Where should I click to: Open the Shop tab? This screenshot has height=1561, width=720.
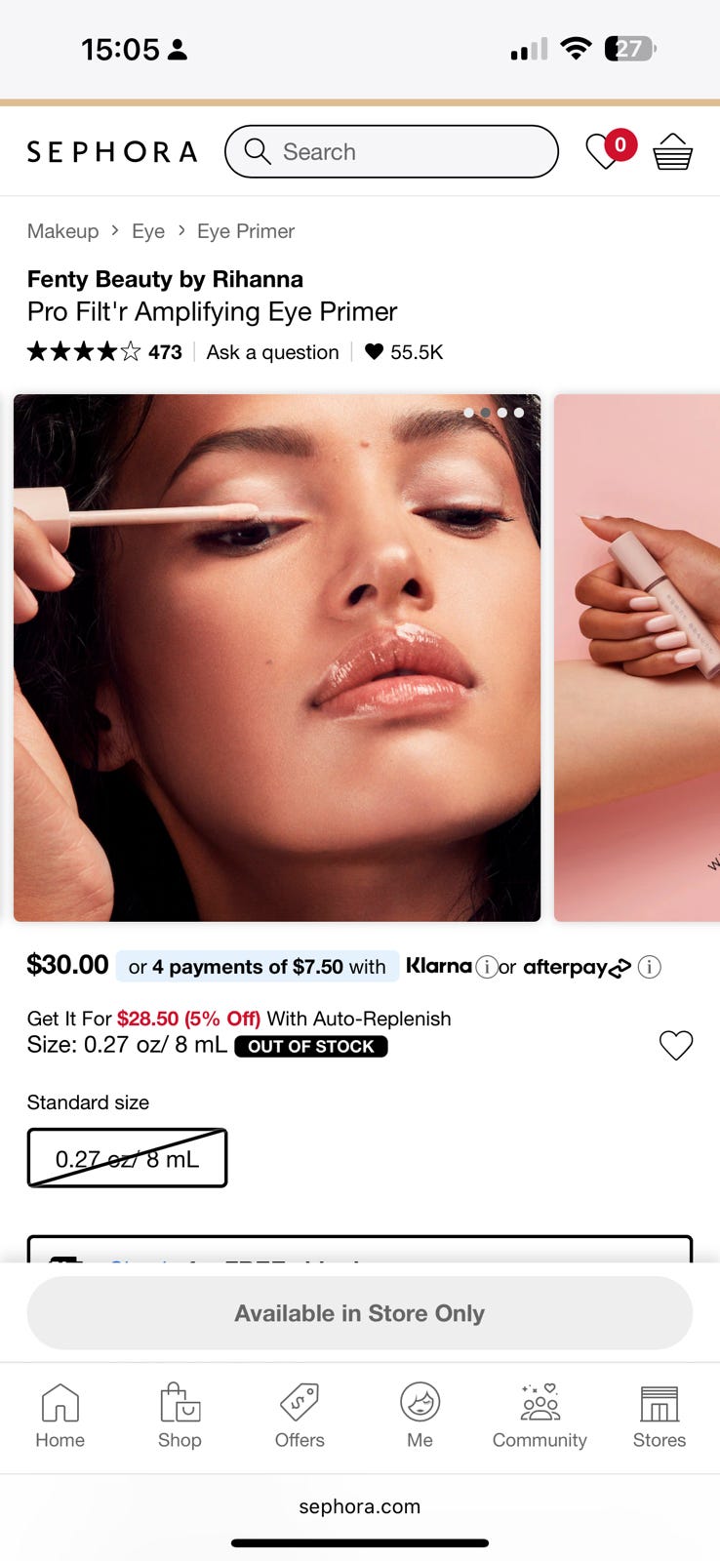180,1417
